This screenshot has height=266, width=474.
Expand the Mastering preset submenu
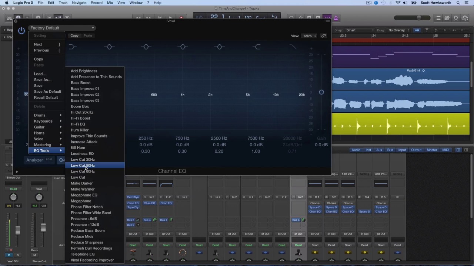[x=46, y=145]
